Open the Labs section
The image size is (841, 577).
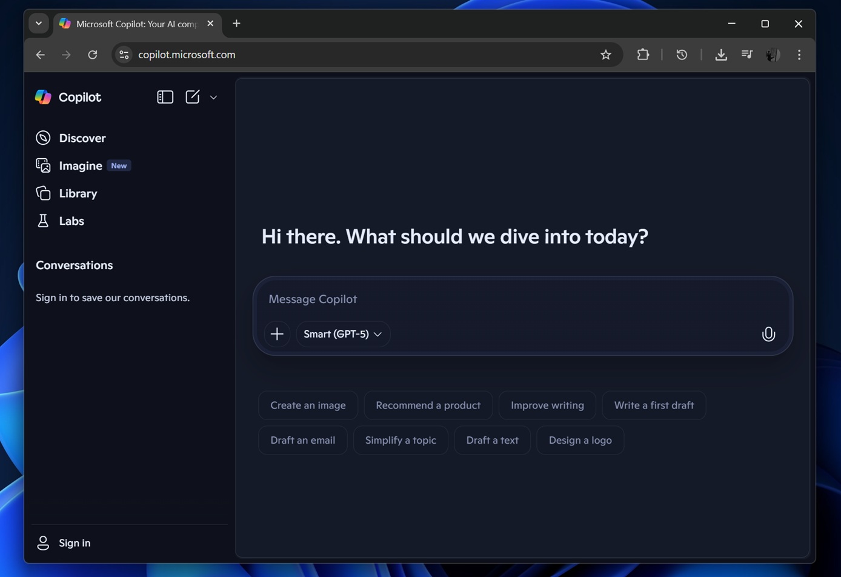coord(42,221)
